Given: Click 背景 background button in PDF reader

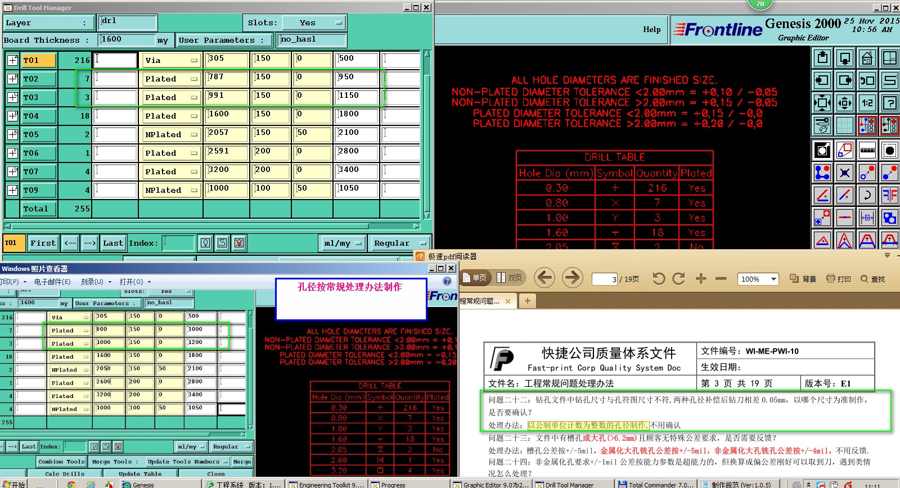Looking at the screenshot, I should click(803, 279).
